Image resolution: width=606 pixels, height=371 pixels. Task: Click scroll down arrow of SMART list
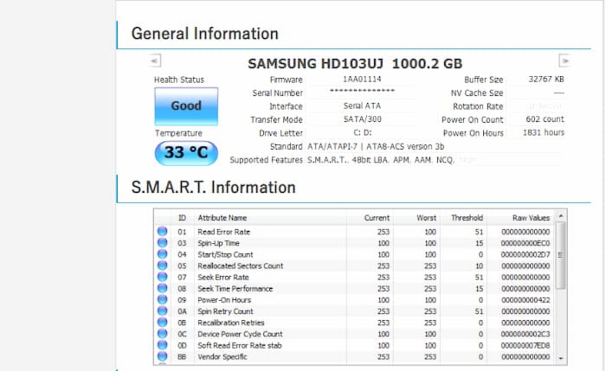(x=561, y=358)
